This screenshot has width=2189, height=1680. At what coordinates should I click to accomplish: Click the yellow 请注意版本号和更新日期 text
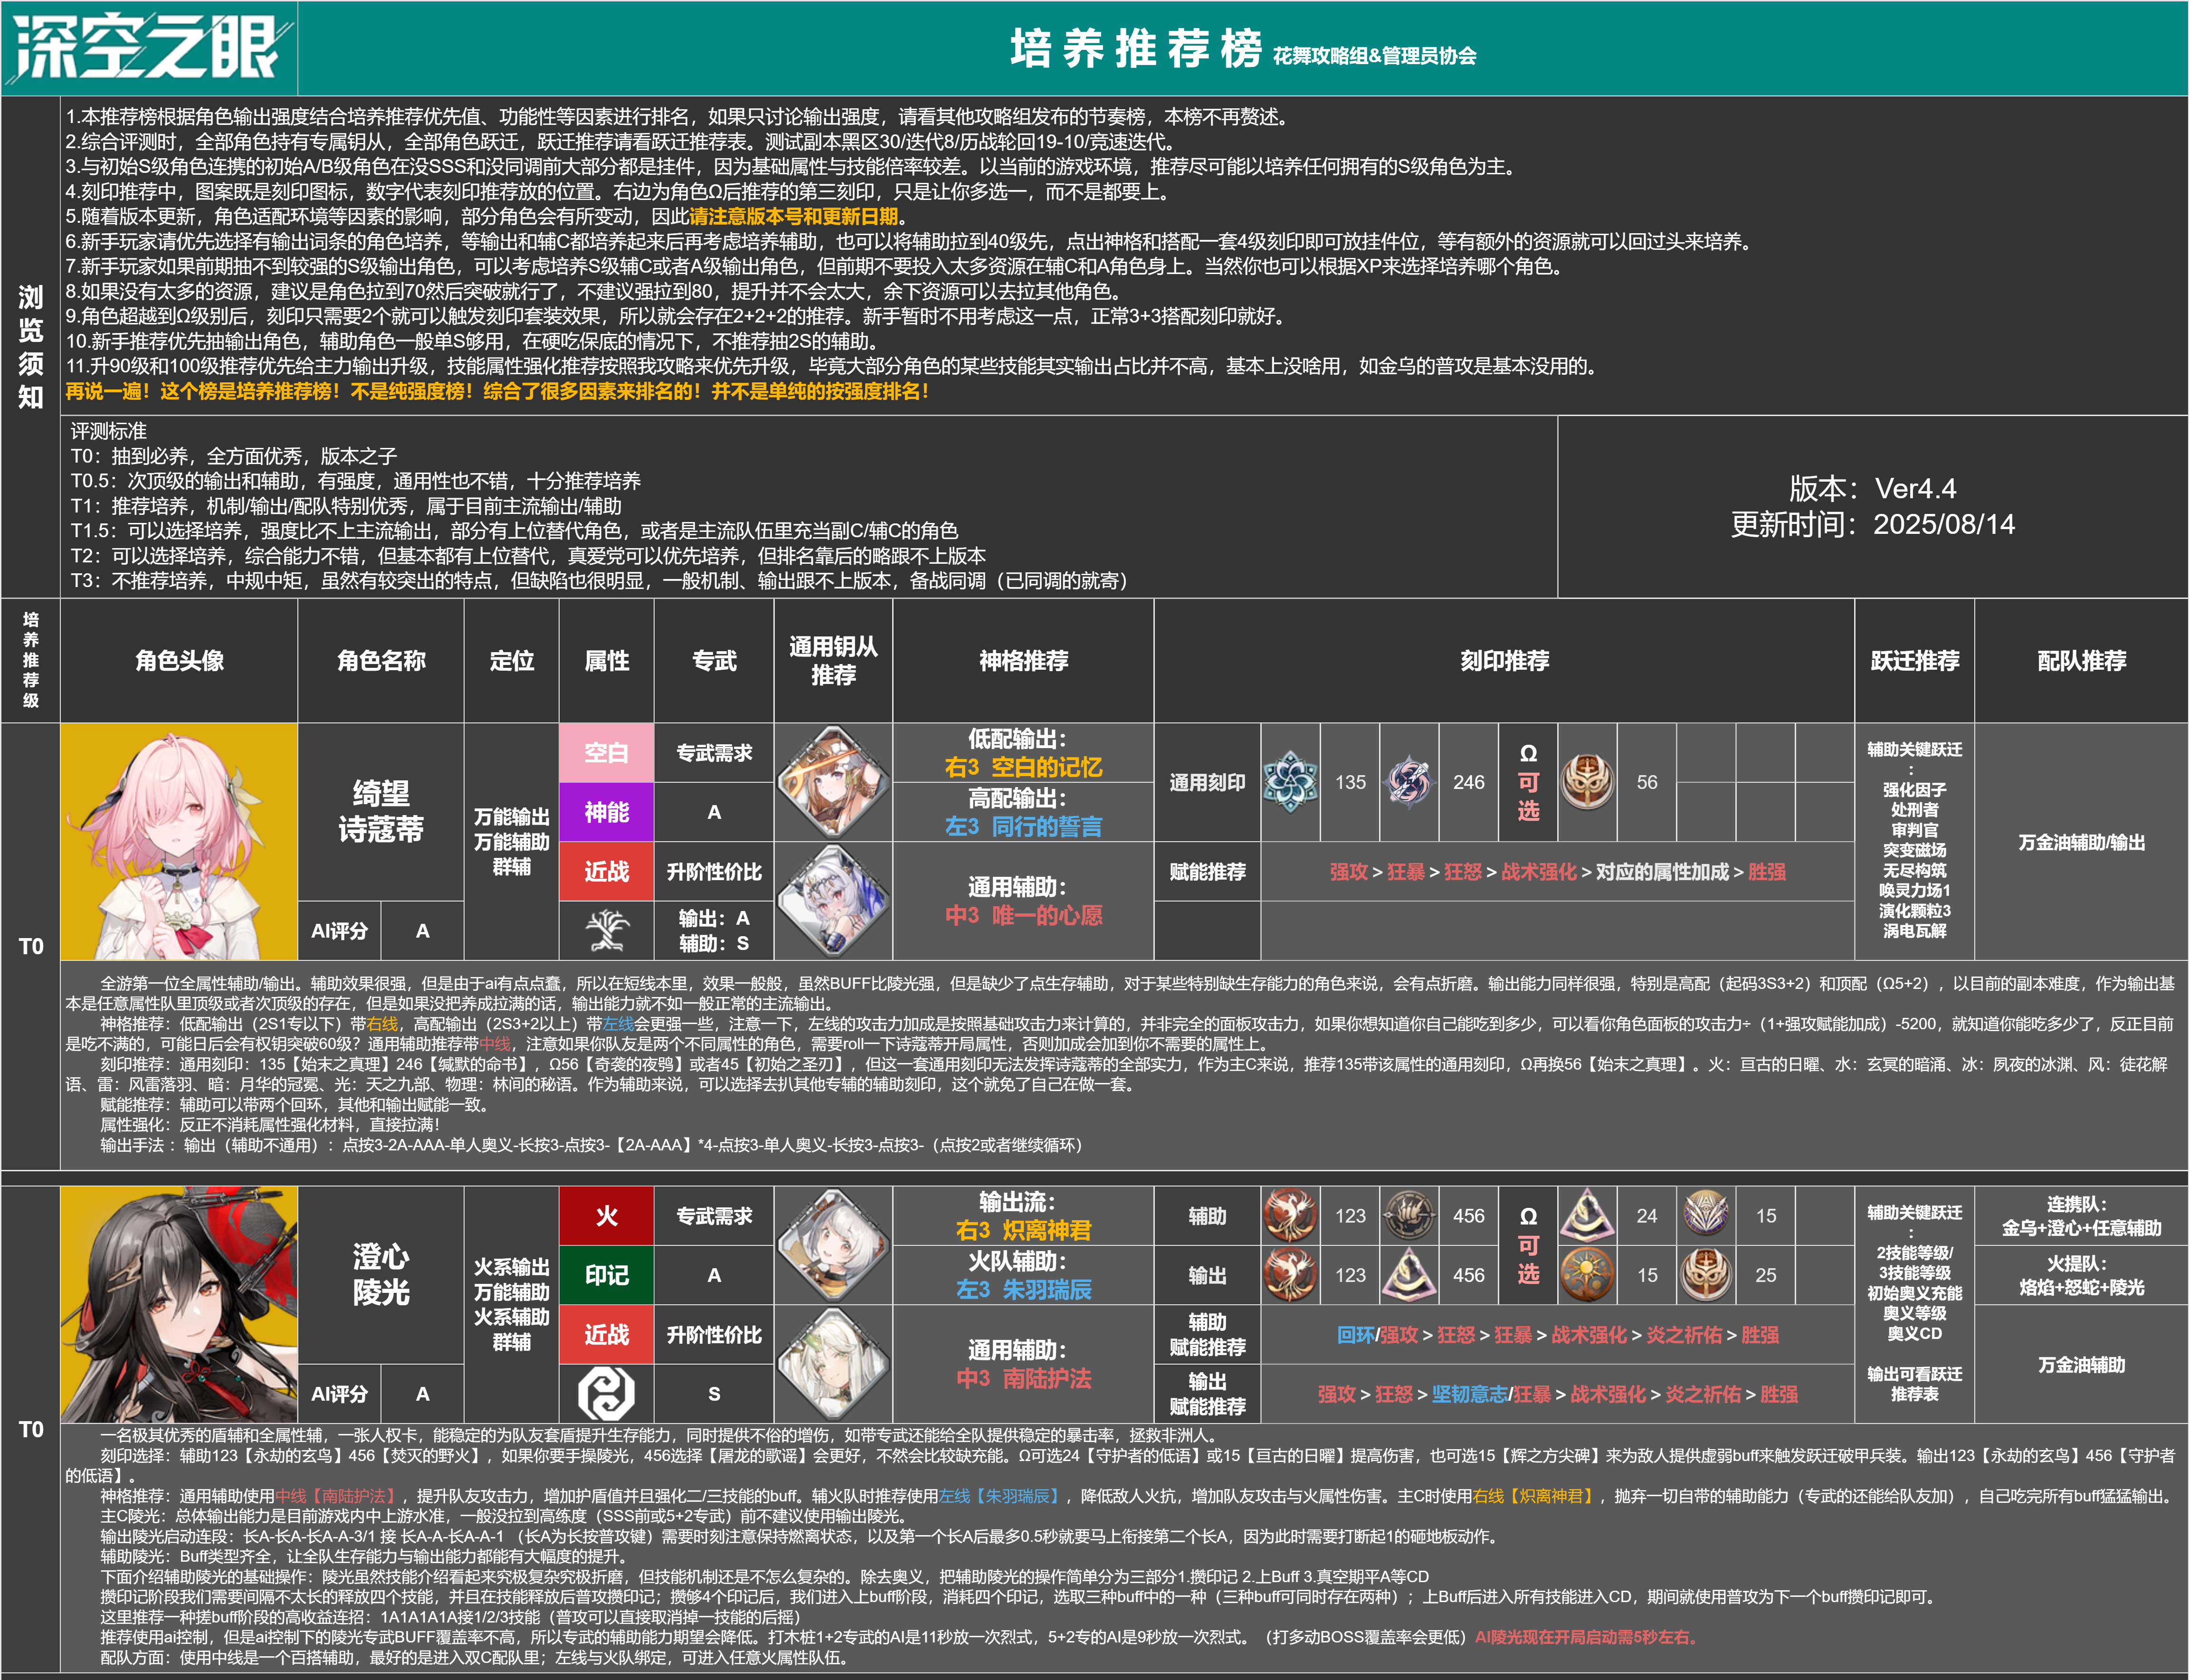(793, 216)
